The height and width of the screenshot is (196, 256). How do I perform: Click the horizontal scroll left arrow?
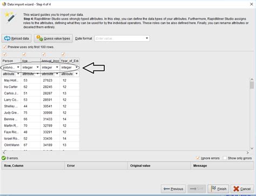point(4,152)
